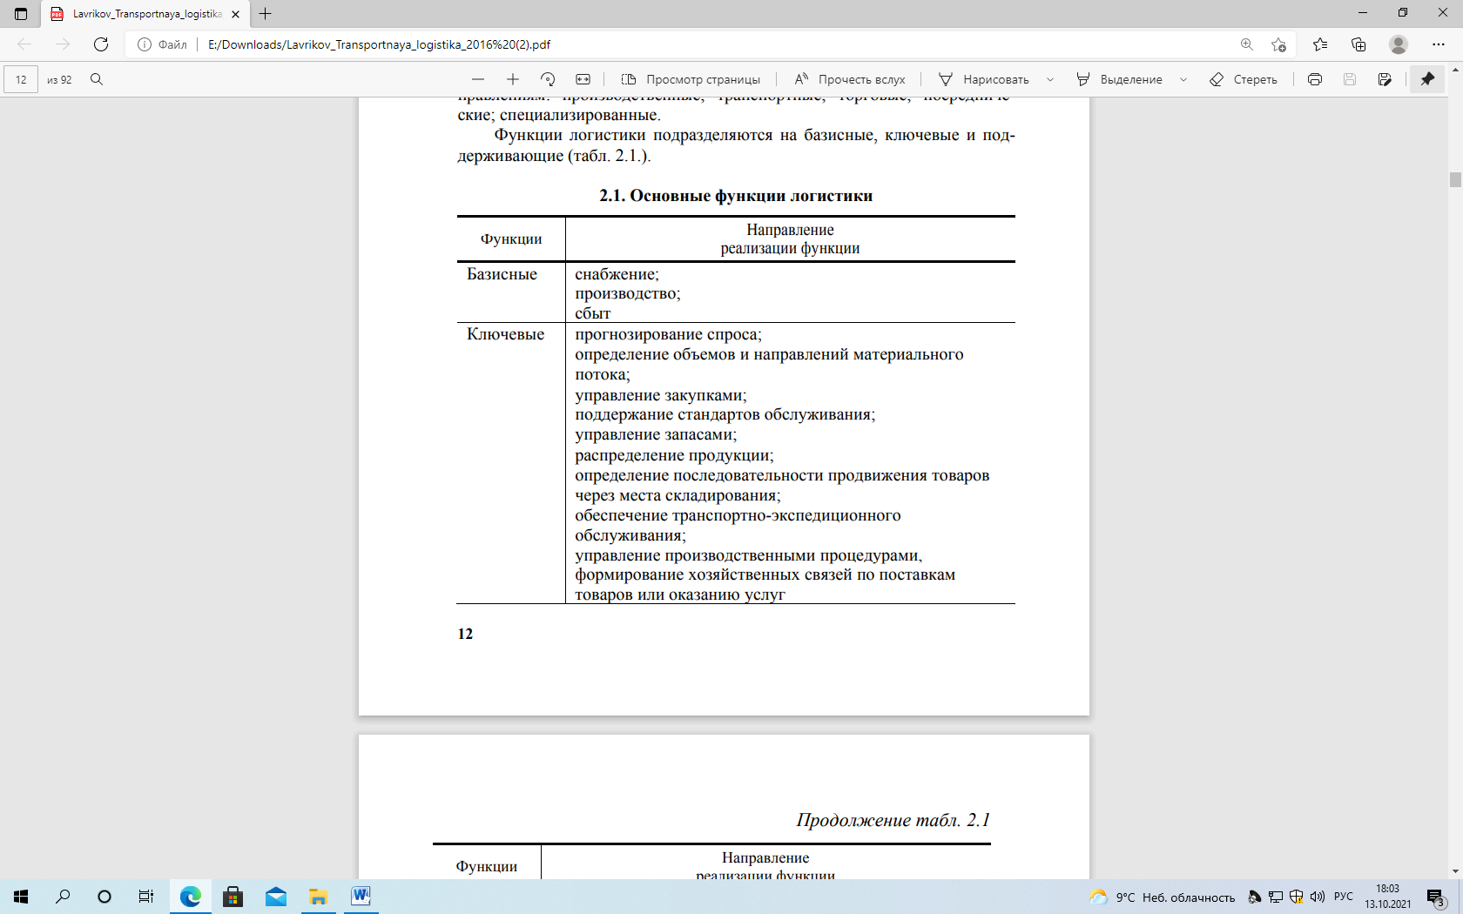The height and width of the screenshot is (914, 1463).
Task: Open Cortana from the taskbar
Action: pyautogui.click(x=104, y=897)
